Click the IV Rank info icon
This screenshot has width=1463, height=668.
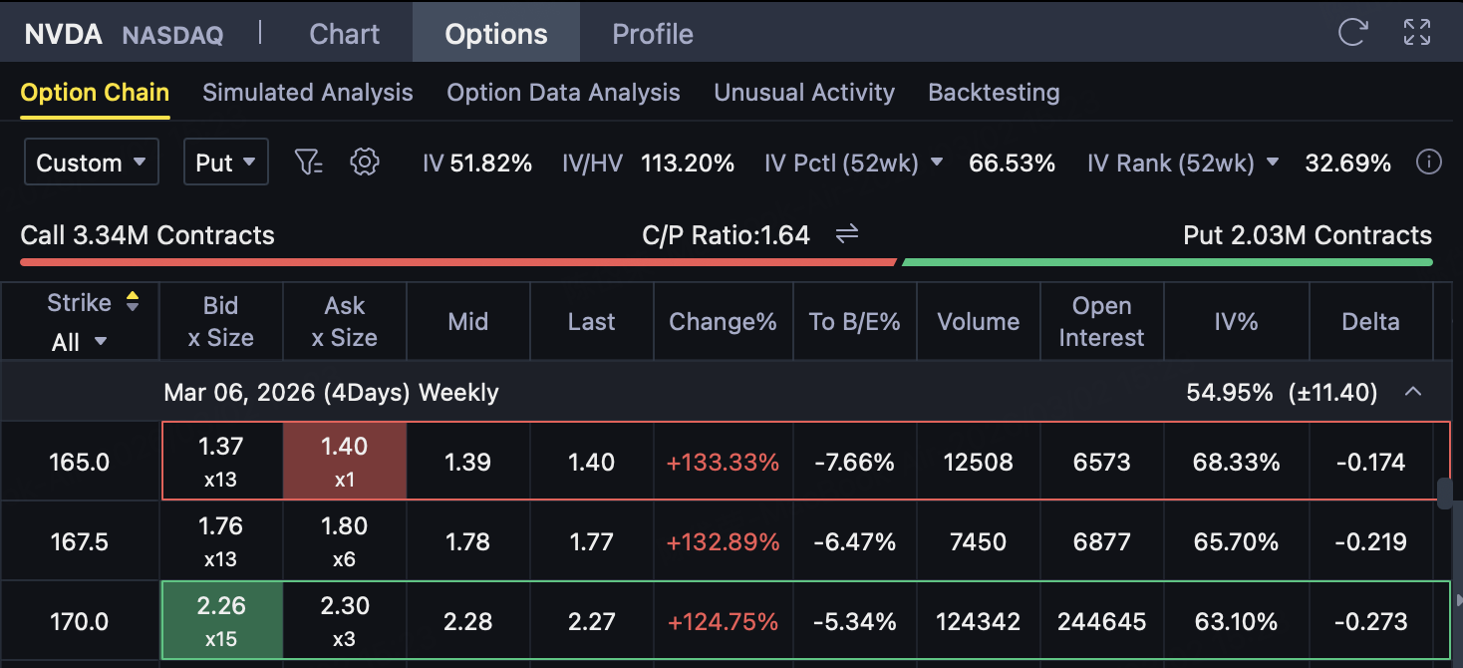tap(1429, 163)
